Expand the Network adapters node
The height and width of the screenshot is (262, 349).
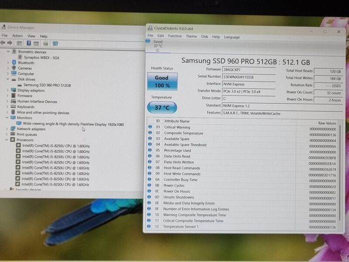(7, 129)
